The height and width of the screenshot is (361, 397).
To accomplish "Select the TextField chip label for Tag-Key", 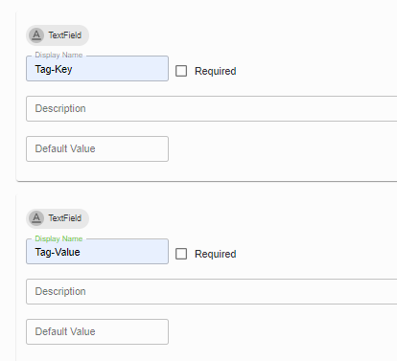I will coord(65,35).
